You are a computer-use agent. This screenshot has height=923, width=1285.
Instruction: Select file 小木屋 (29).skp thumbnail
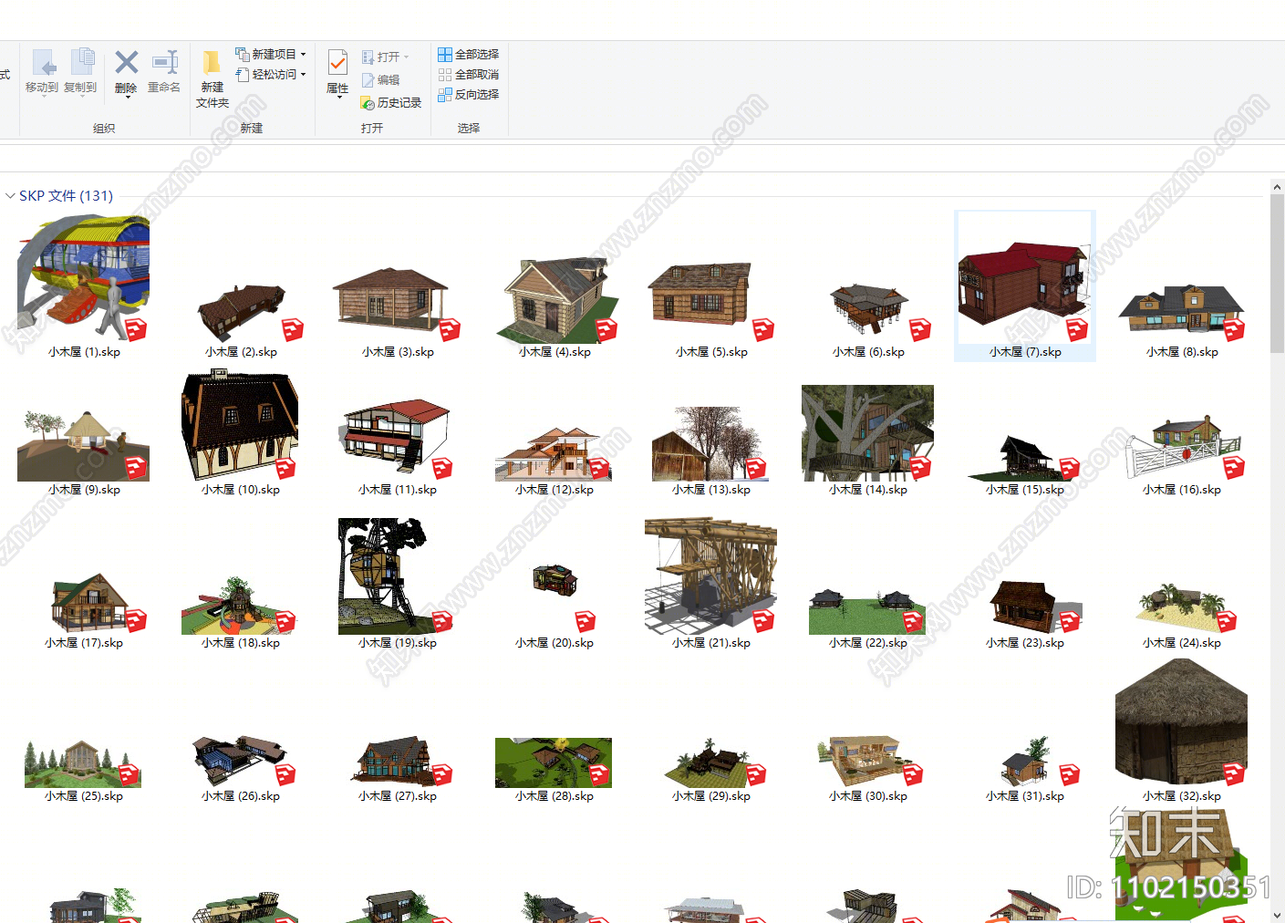click(713, 762)
